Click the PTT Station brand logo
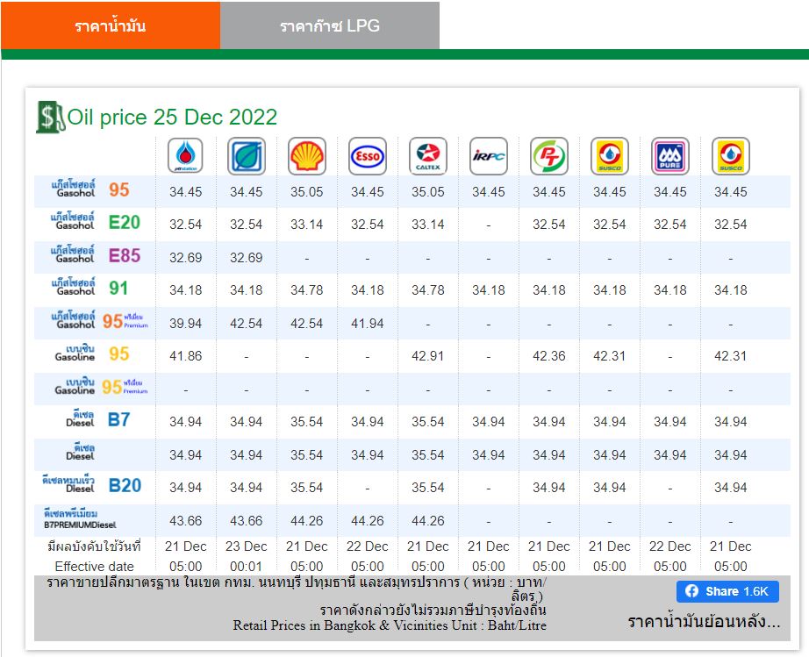Image resolution: width=809 pixels, height=657 pixels. point(185,156)
